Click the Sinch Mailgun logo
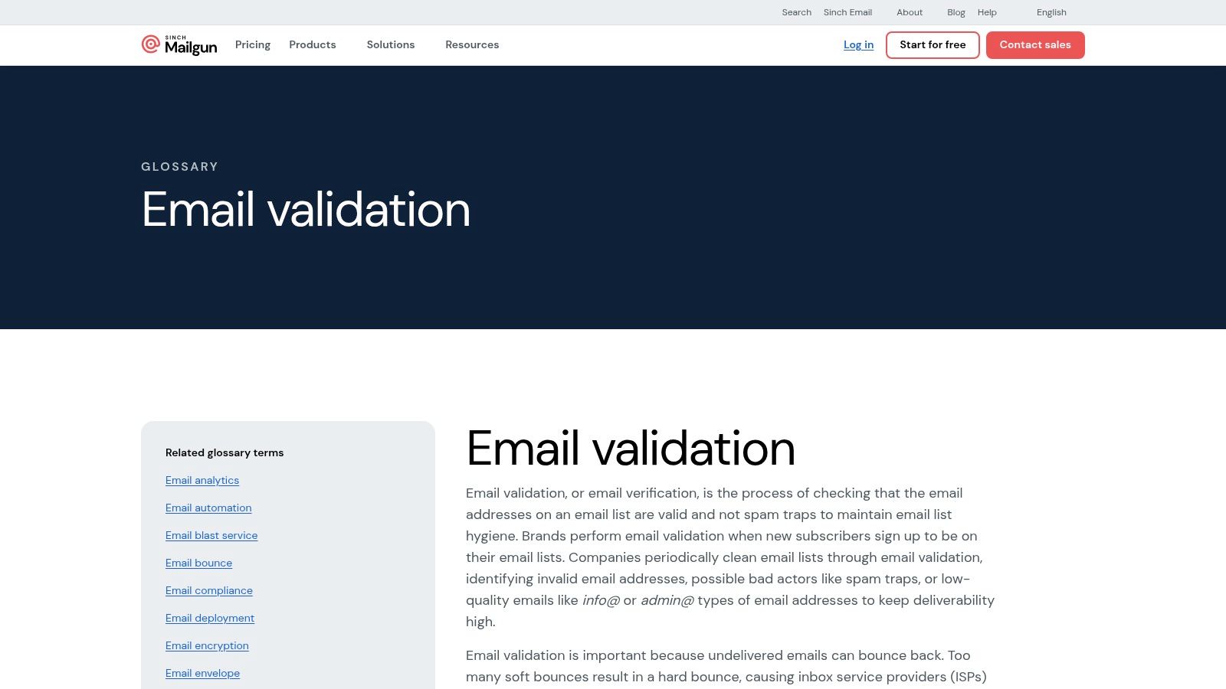The height and width of the screenshot is (689, 1226). pos(179,45)
